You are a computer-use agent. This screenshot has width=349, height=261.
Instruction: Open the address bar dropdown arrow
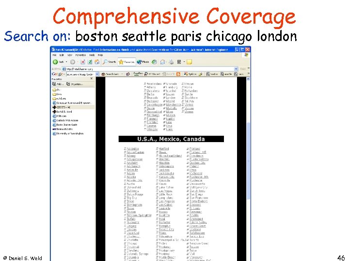(236, 69)
